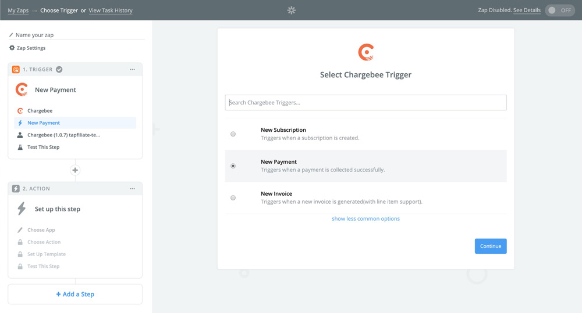Click the person icon for Chargebee account
Screen dimensions: 582x313
(20, 135)
